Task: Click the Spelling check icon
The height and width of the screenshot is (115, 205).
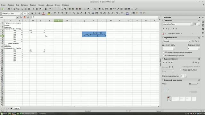Action: pos(65,9)
